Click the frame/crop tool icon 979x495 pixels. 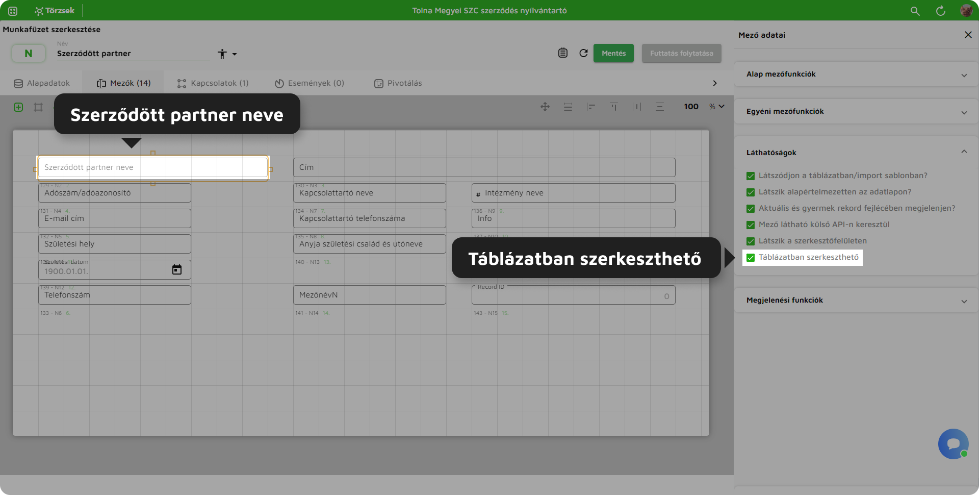click(x=38, y=107)
